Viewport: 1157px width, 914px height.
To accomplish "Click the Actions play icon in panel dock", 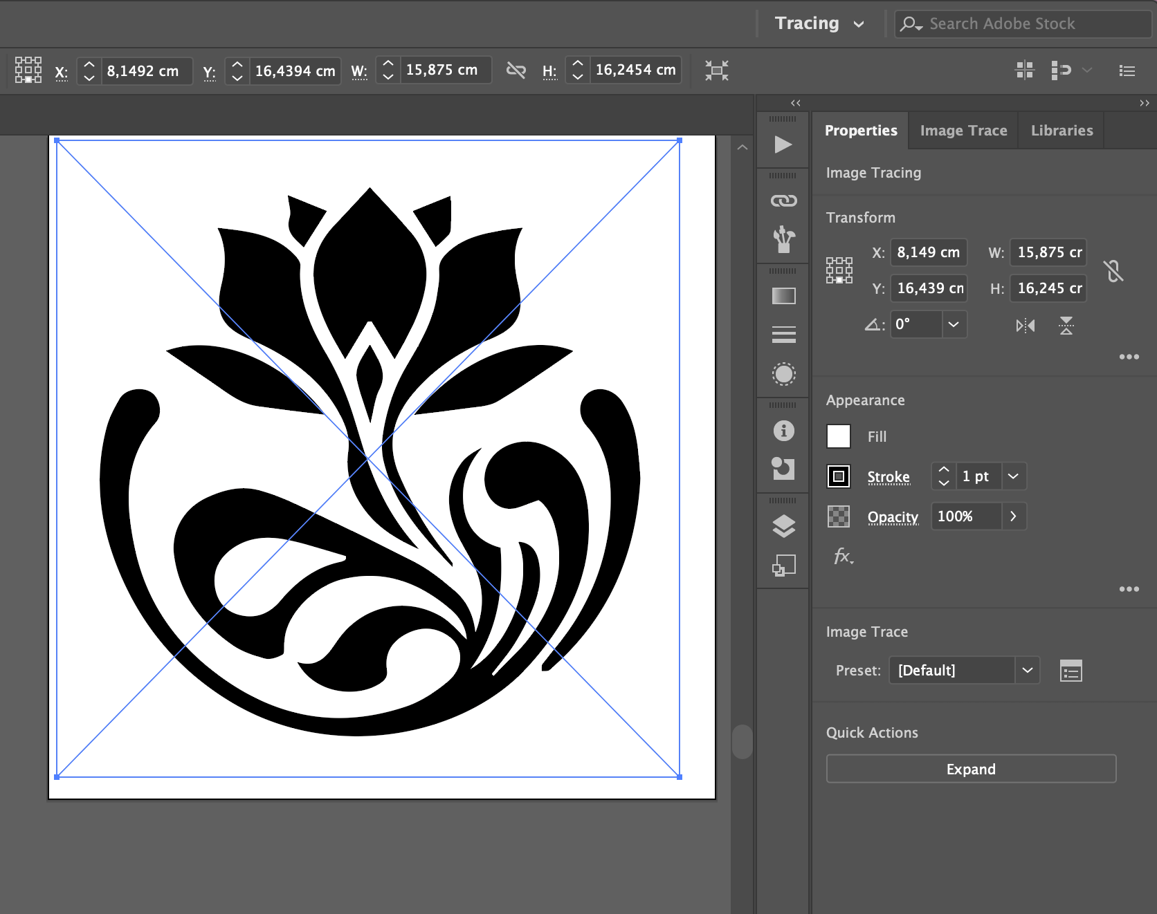I will (783, 144).
